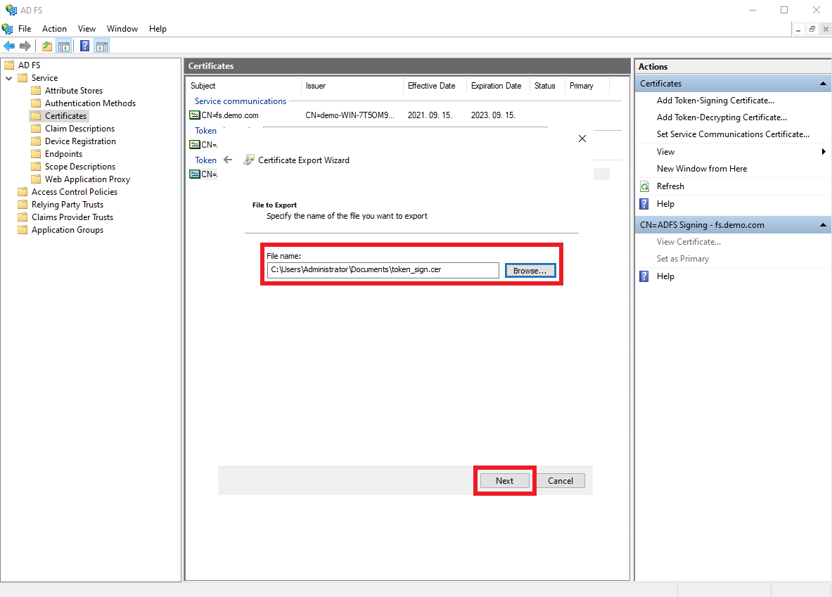Select Relying Party Trusts in tree
The height and width of the screenshot is (597, 832).
[67, 205]
